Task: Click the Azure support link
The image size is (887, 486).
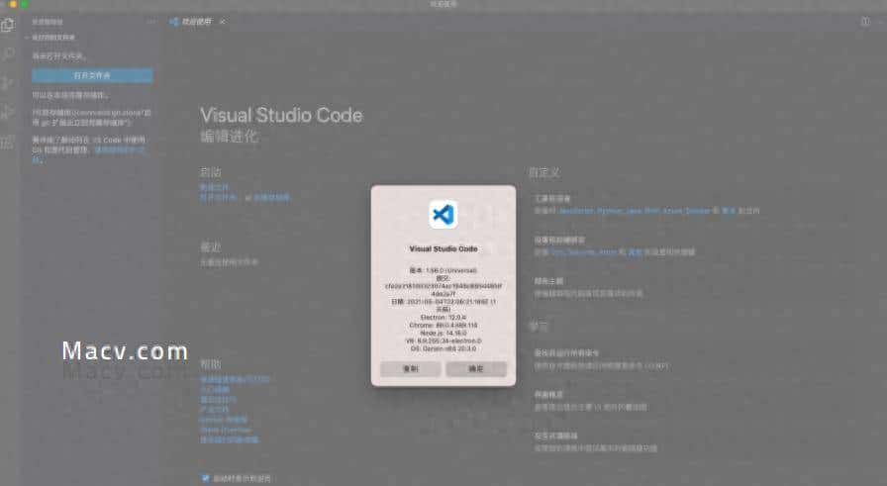Action: [672, 211]
